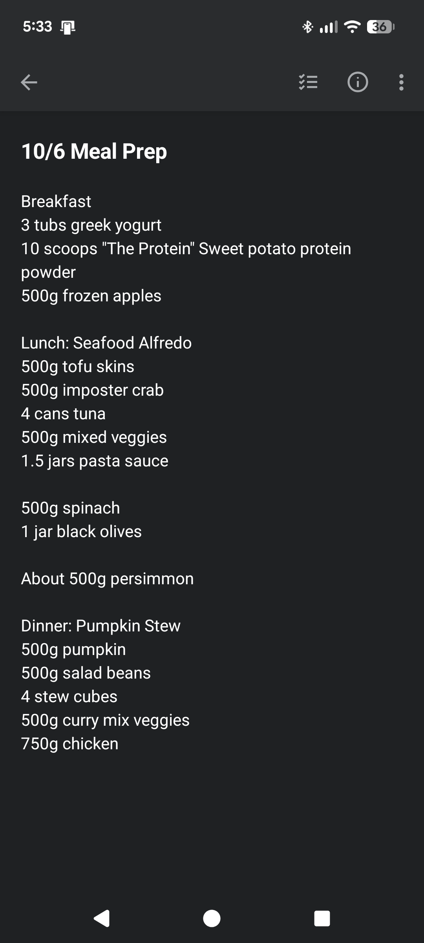Tap the cellular signal bars icon
The image size is (424, 943).
tap(329, 27)
